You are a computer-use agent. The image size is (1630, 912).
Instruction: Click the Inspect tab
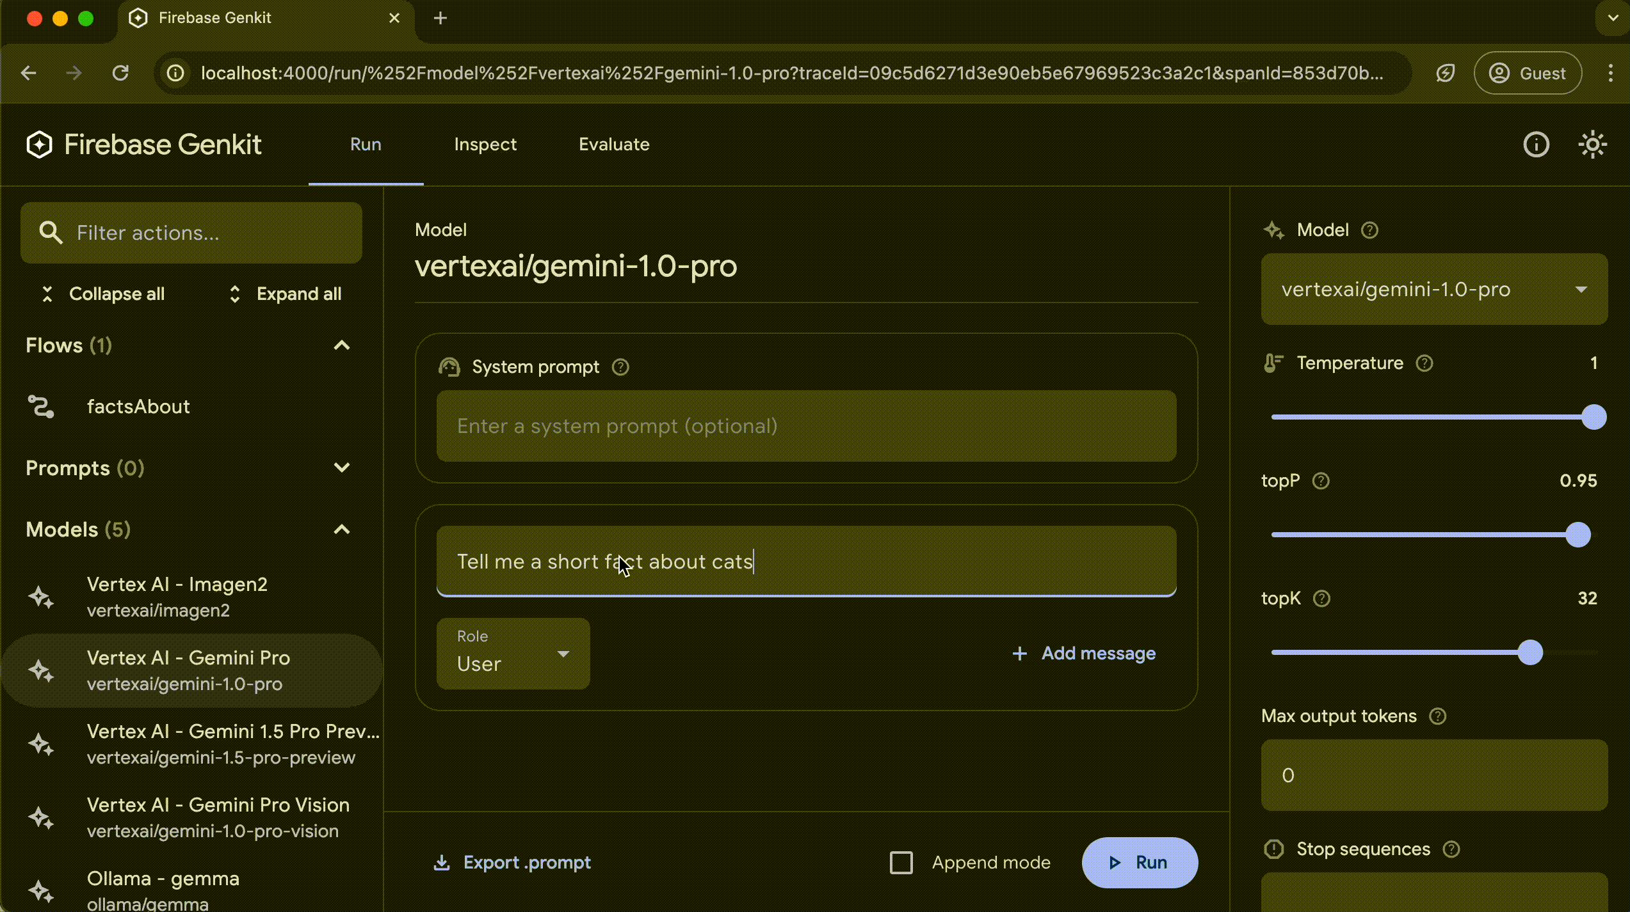coord(485,143)
